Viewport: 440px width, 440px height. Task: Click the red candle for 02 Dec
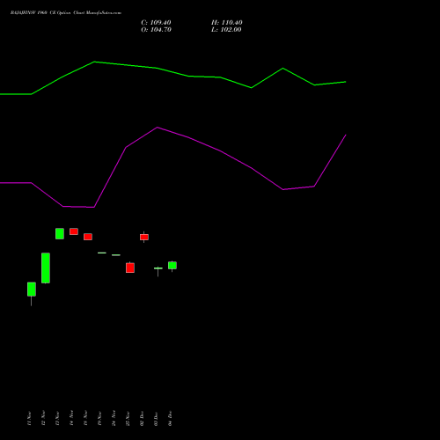click(144, 237)
